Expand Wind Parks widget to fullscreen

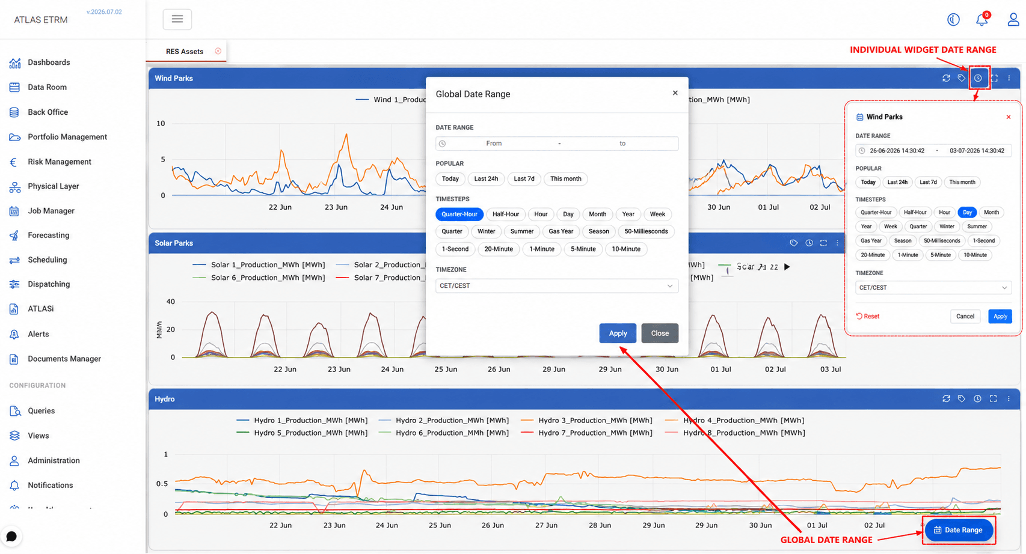[994, 78]
